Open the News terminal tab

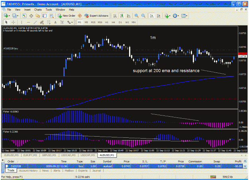45,170
